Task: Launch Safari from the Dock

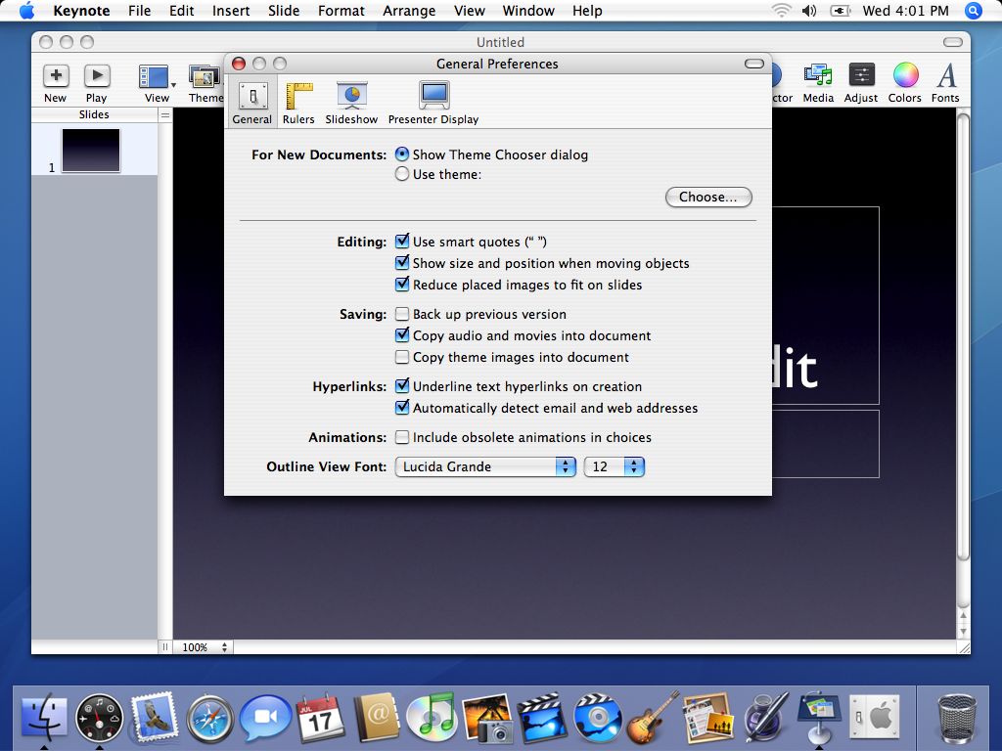Action: [x=209, y=719]
